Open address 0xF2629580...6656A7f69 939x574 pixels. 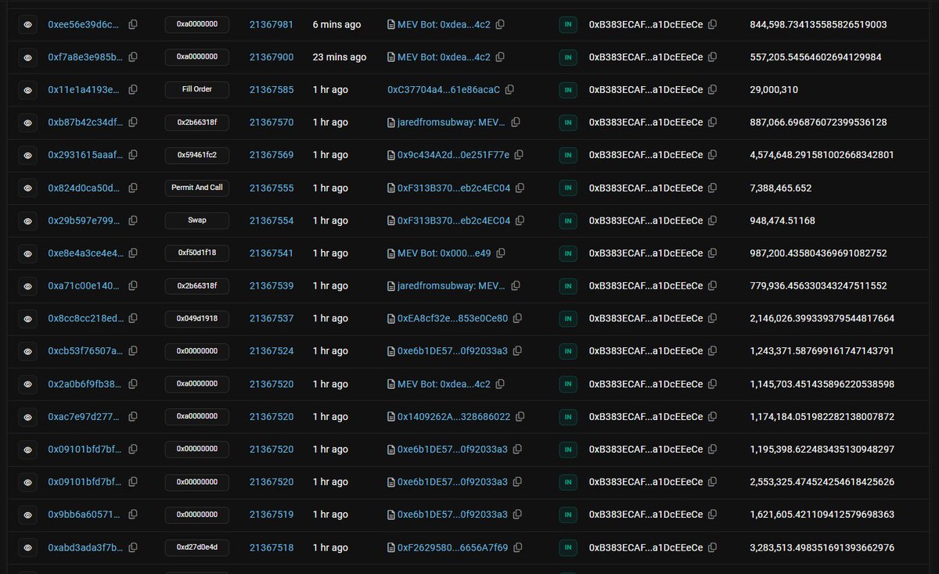click(452, 547)
